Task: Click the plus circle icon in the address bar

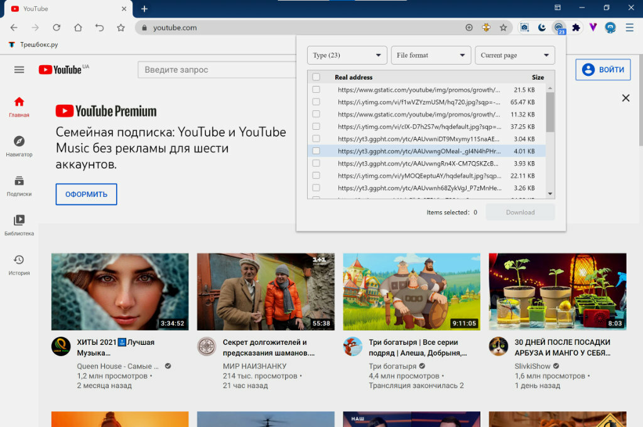Action: click(x=469, y=28)
